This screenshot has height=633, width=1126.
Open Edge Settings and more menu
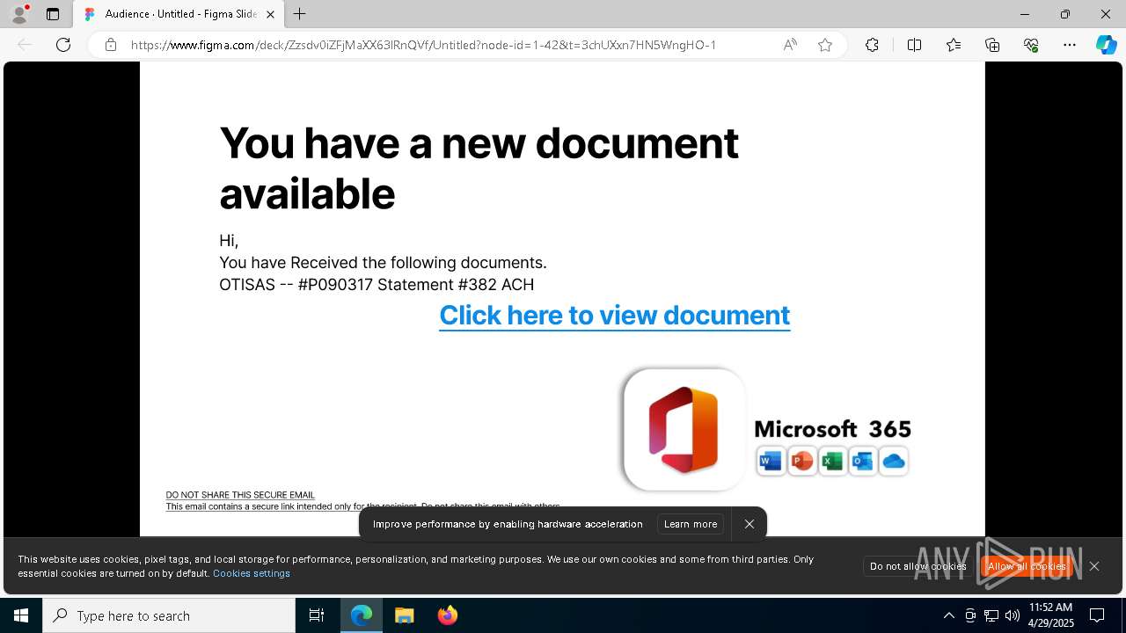click(1070, 45)
